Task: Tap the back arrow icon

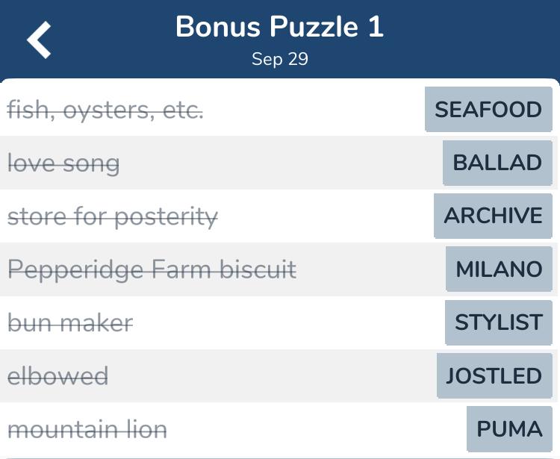Action: (40, 40)
